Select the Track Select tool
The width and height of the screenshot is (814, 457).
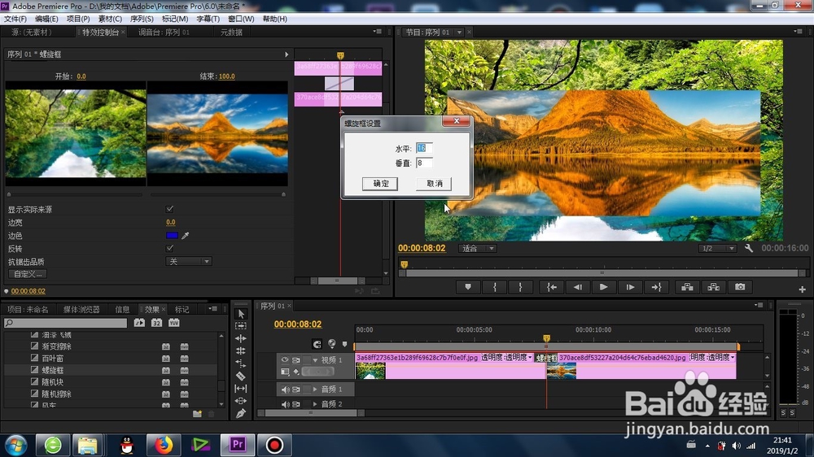[241, 326]
